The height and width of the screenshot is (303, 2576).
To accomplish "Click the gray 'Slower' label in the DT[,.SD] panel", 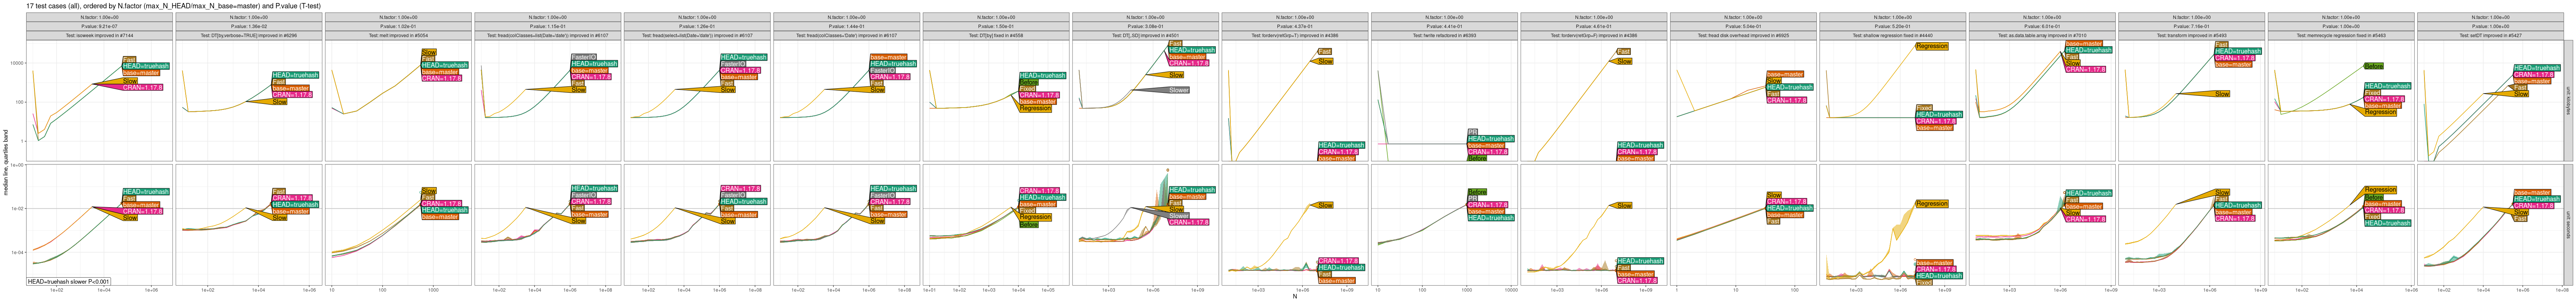I will click(x=1179, y=90).
